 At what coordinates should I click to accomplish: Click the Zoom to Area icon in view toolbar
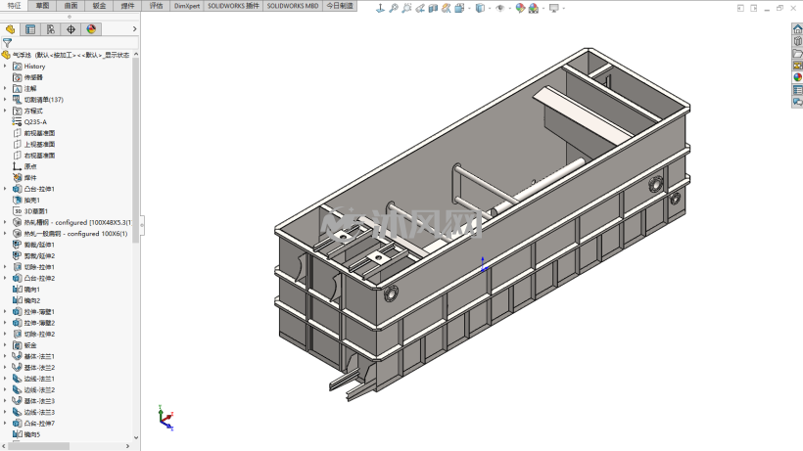(x=406, y=8)
